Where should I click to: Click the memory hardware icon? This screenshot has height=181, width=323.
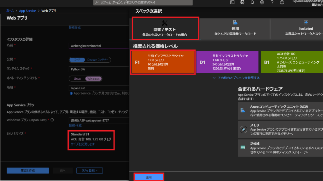(243, 129)
